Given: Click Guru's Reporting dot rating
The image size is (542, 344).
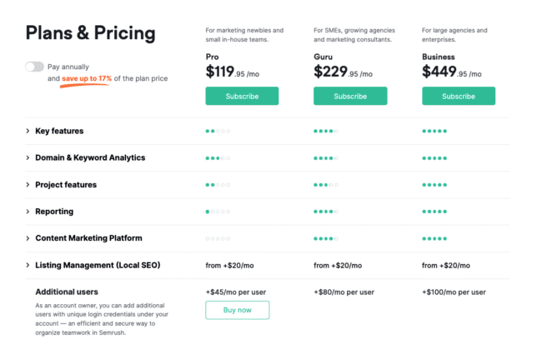Looking at the screenshot, I should pos(326,212).
